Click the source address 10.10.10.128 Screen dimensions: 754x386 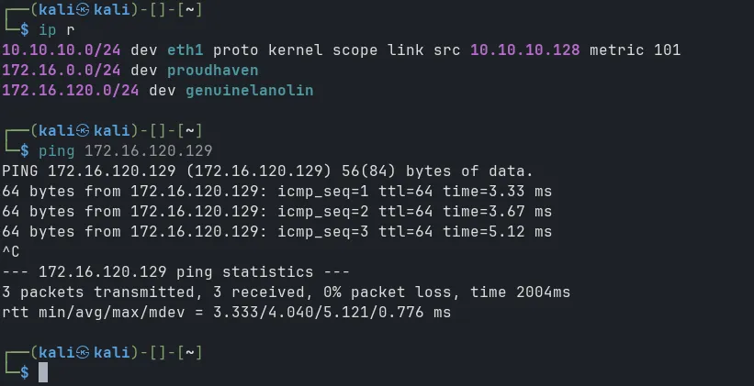coord(524,50)
